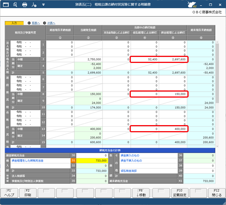Image resolution: width=226 pixels, height=205 pixels.
Task: Click the 400,000 cell in row 13
Action: coord(173,129)
